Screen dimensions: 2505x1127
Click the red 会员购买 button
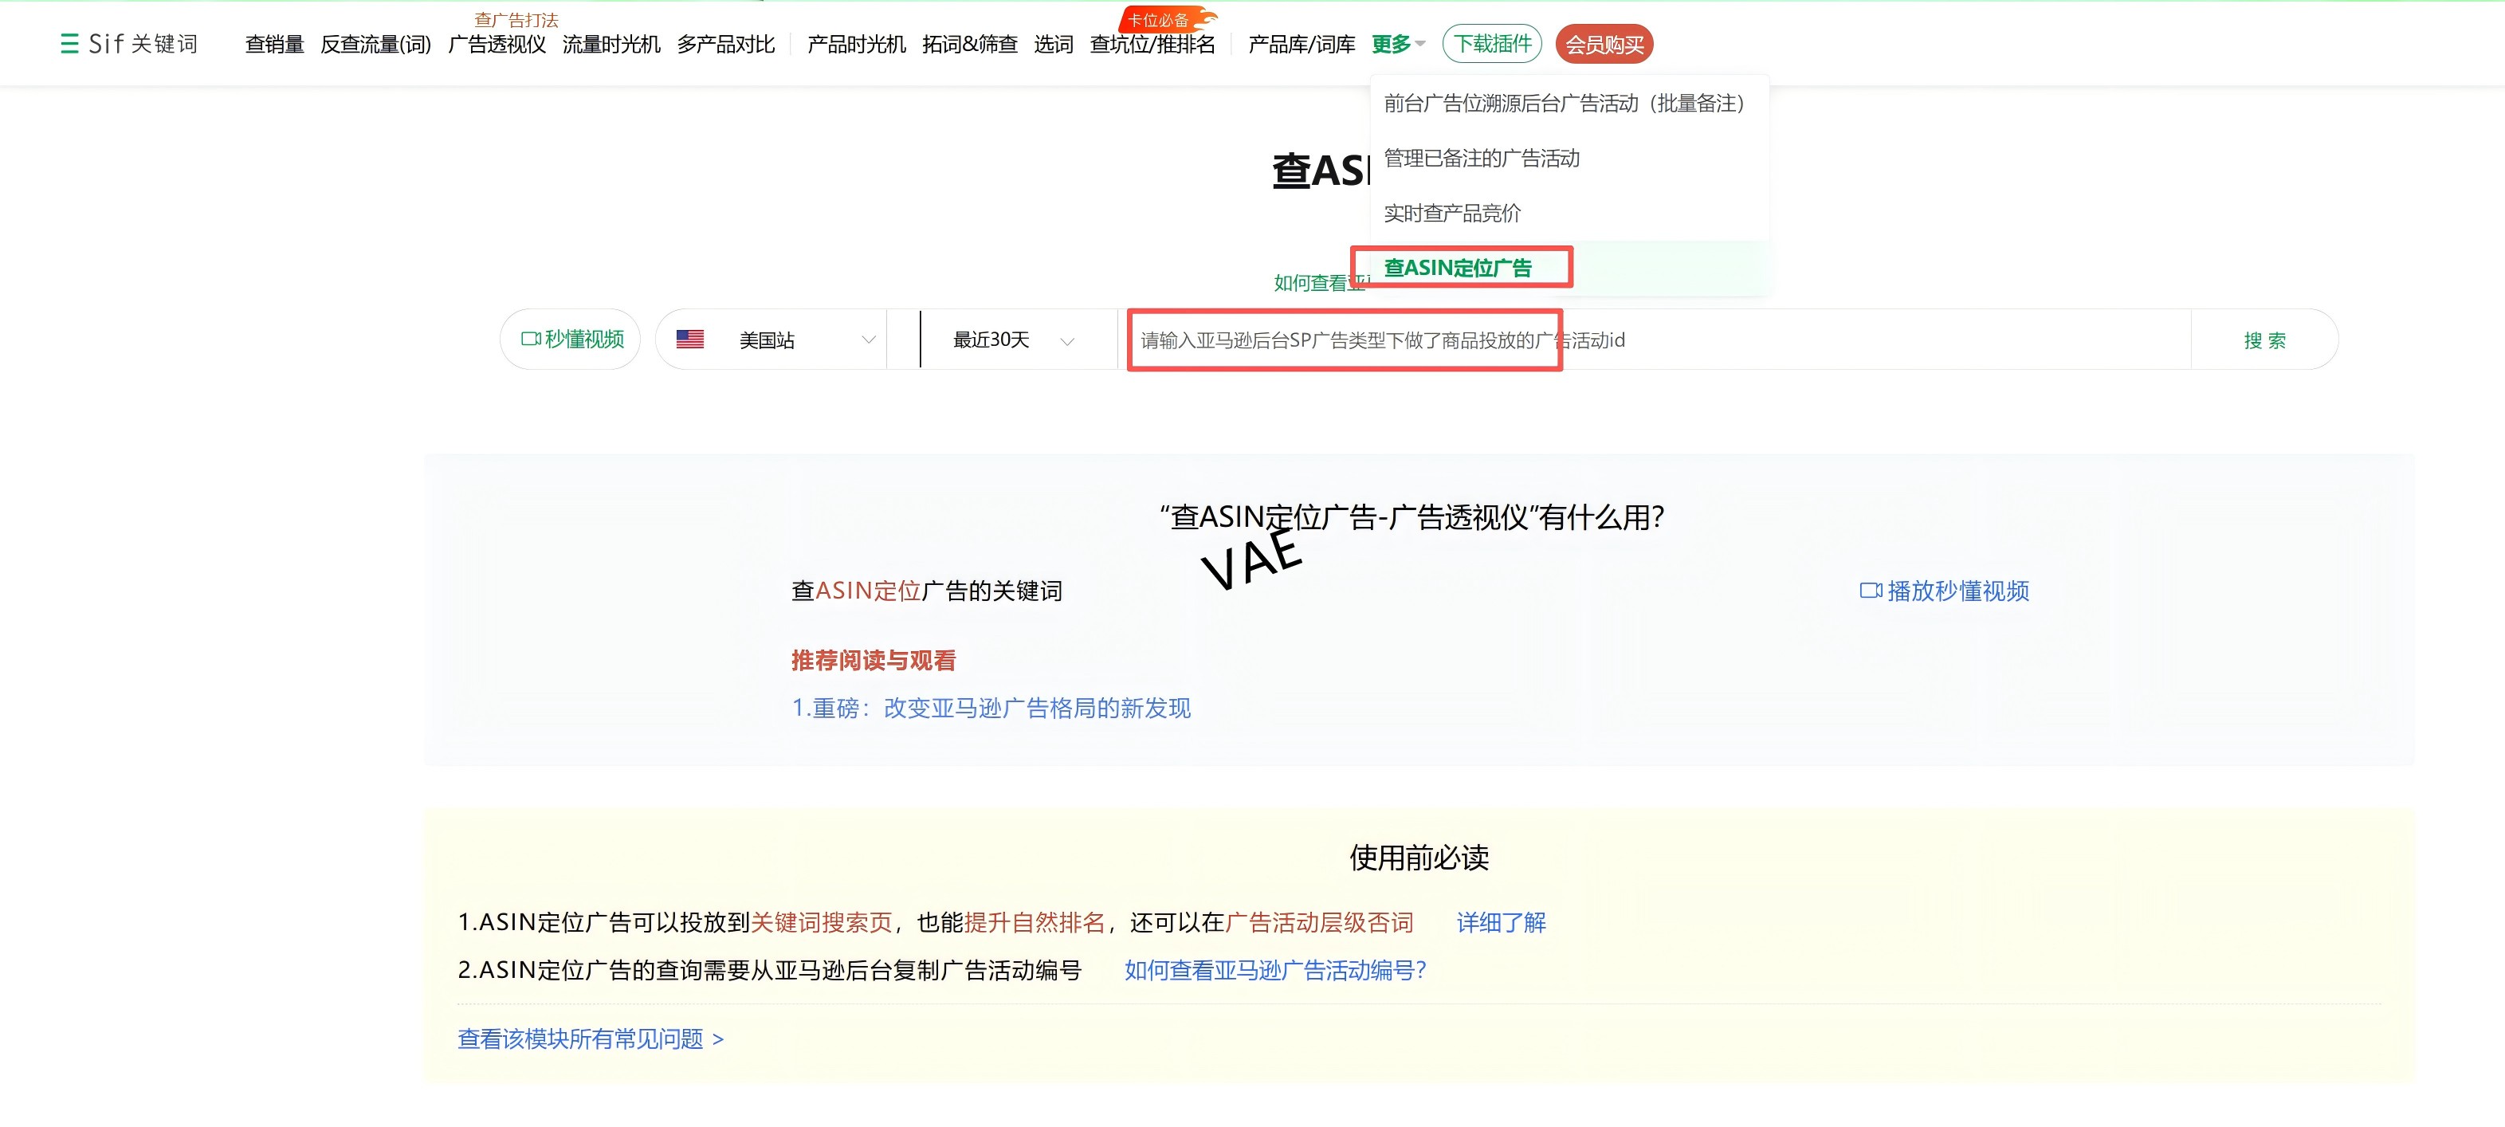pyautogui.click(x=1604, y=45)
